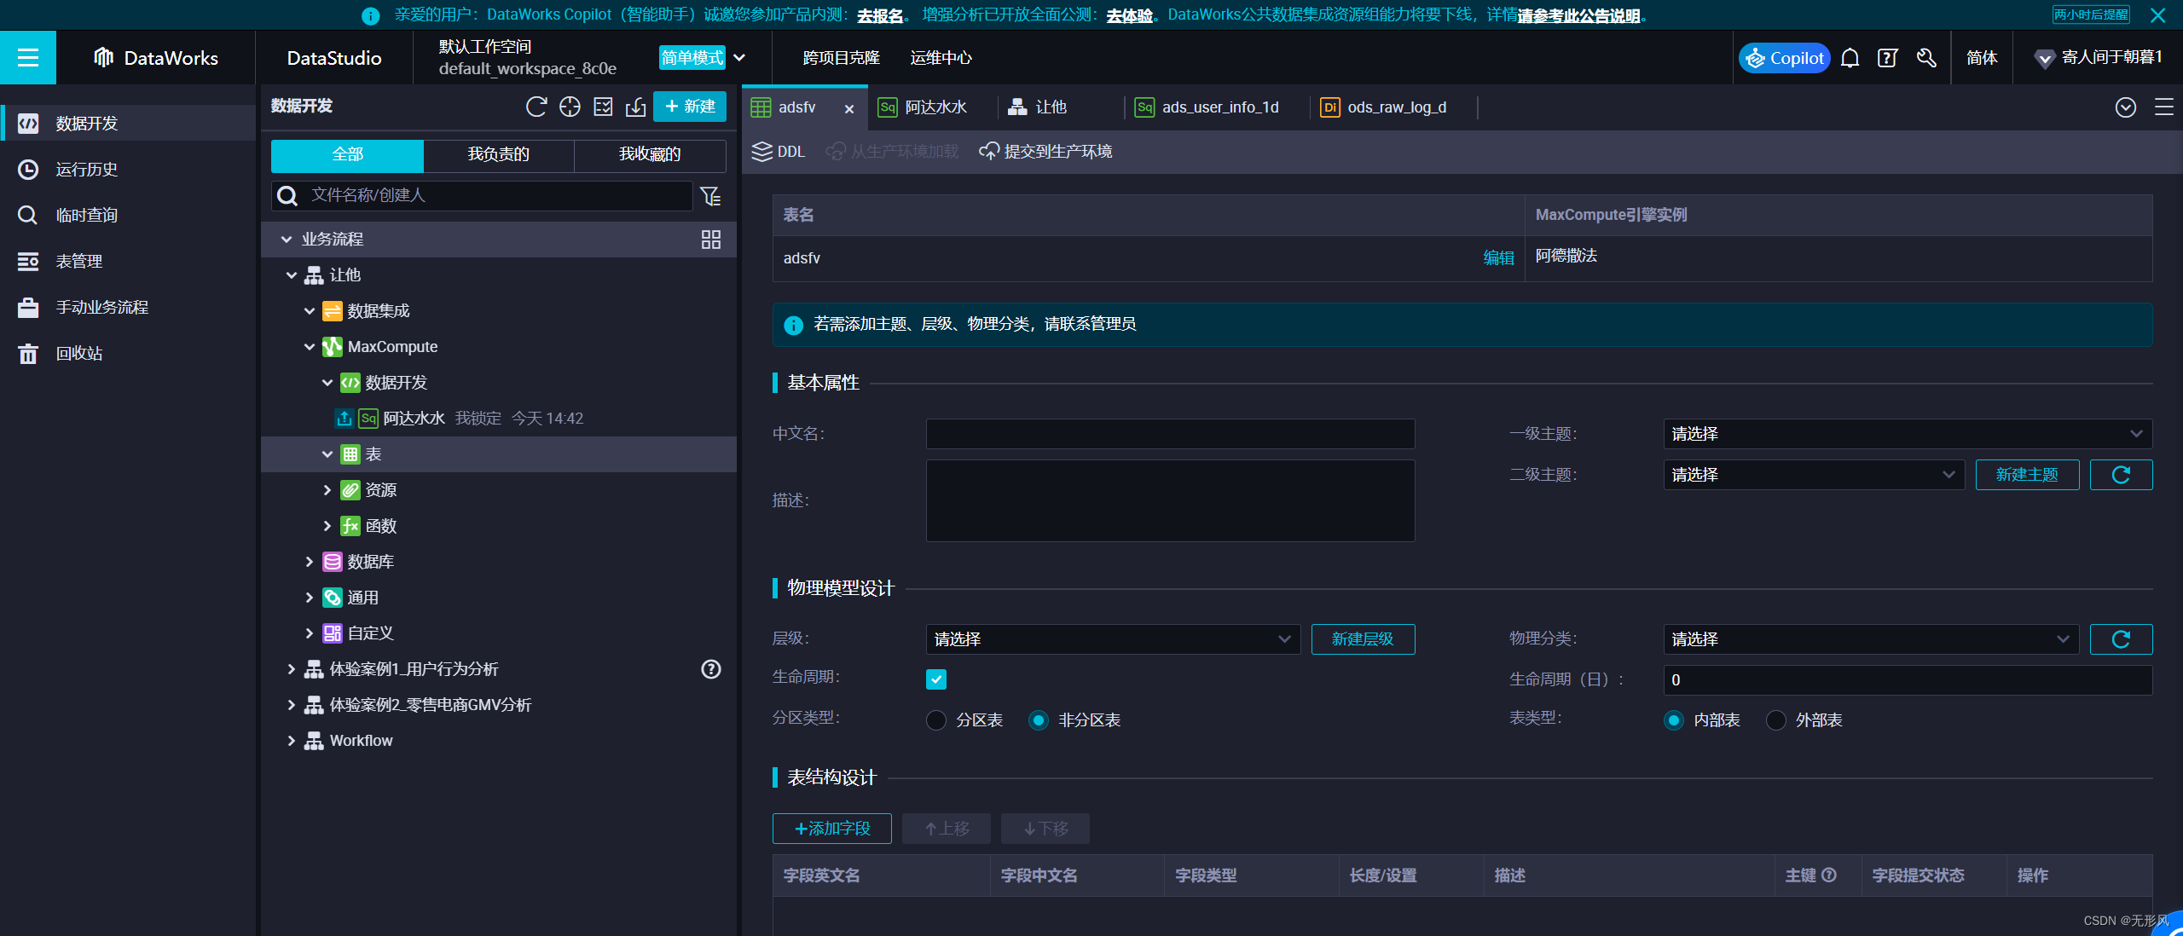The height and width of the screenshot is (936, 2183).
Task: Click the 新建 create button
Action: point(690,107)
